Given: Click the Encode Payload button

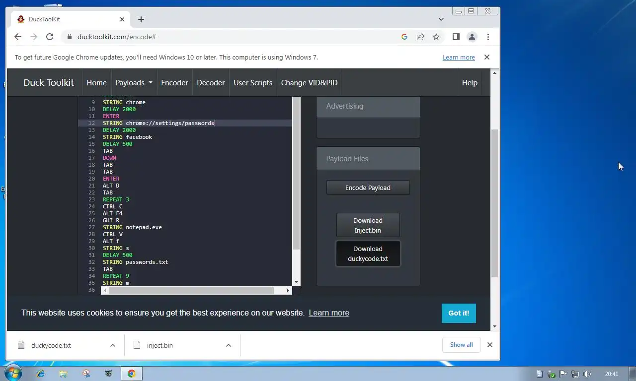Looking at the screenshot, I should pos(368,188).
